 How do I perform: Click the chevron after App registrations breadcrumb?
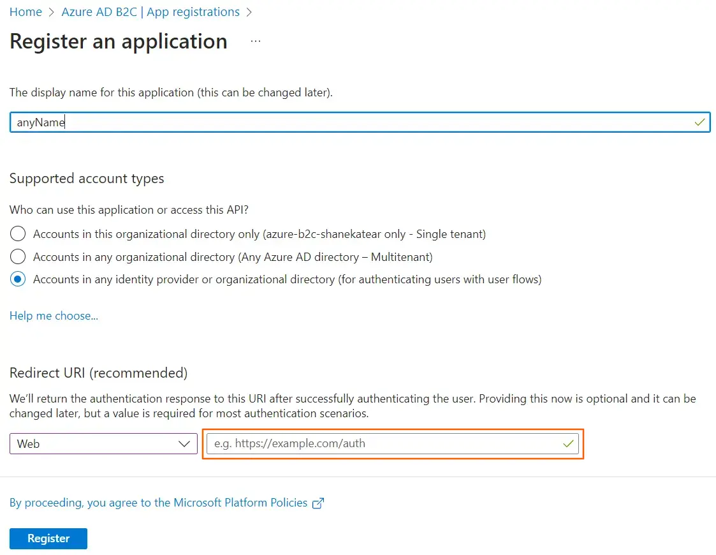point(249,11)
